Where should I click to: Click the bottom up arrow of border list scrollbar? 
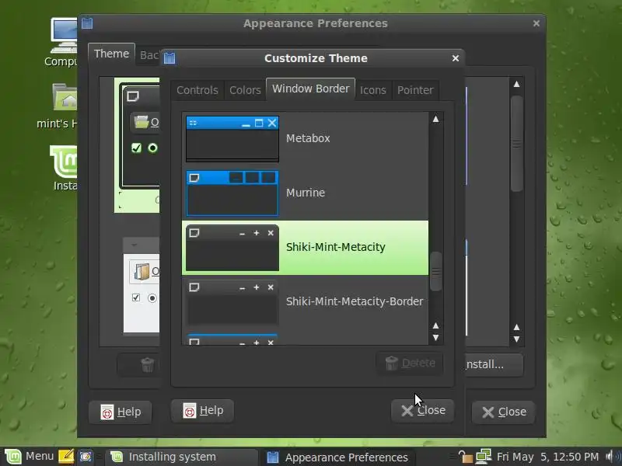pos(435,325)
